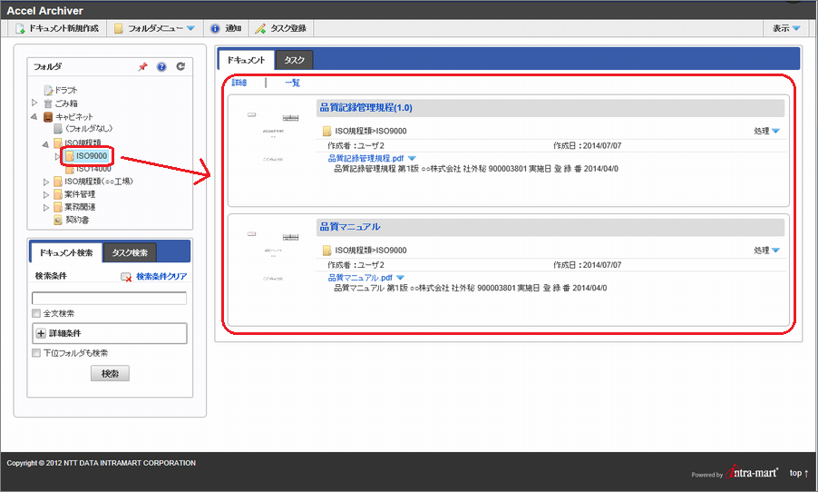Click the タスク登録 toolbar icon

point(260,28)
